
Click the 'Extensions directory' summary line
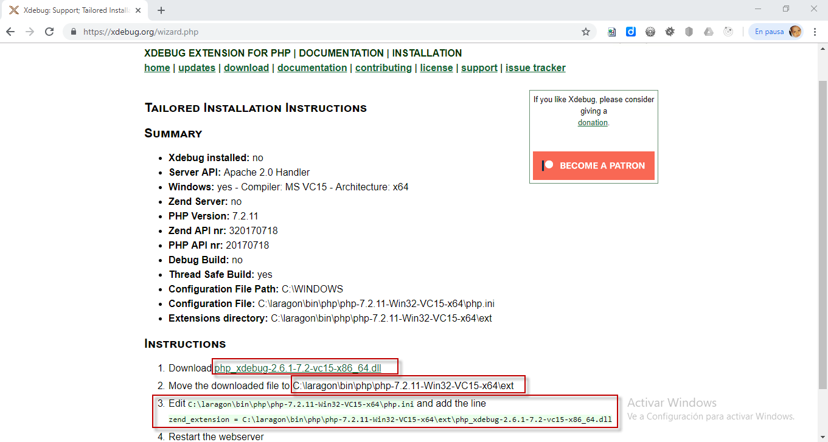click(x=330, y=319)
